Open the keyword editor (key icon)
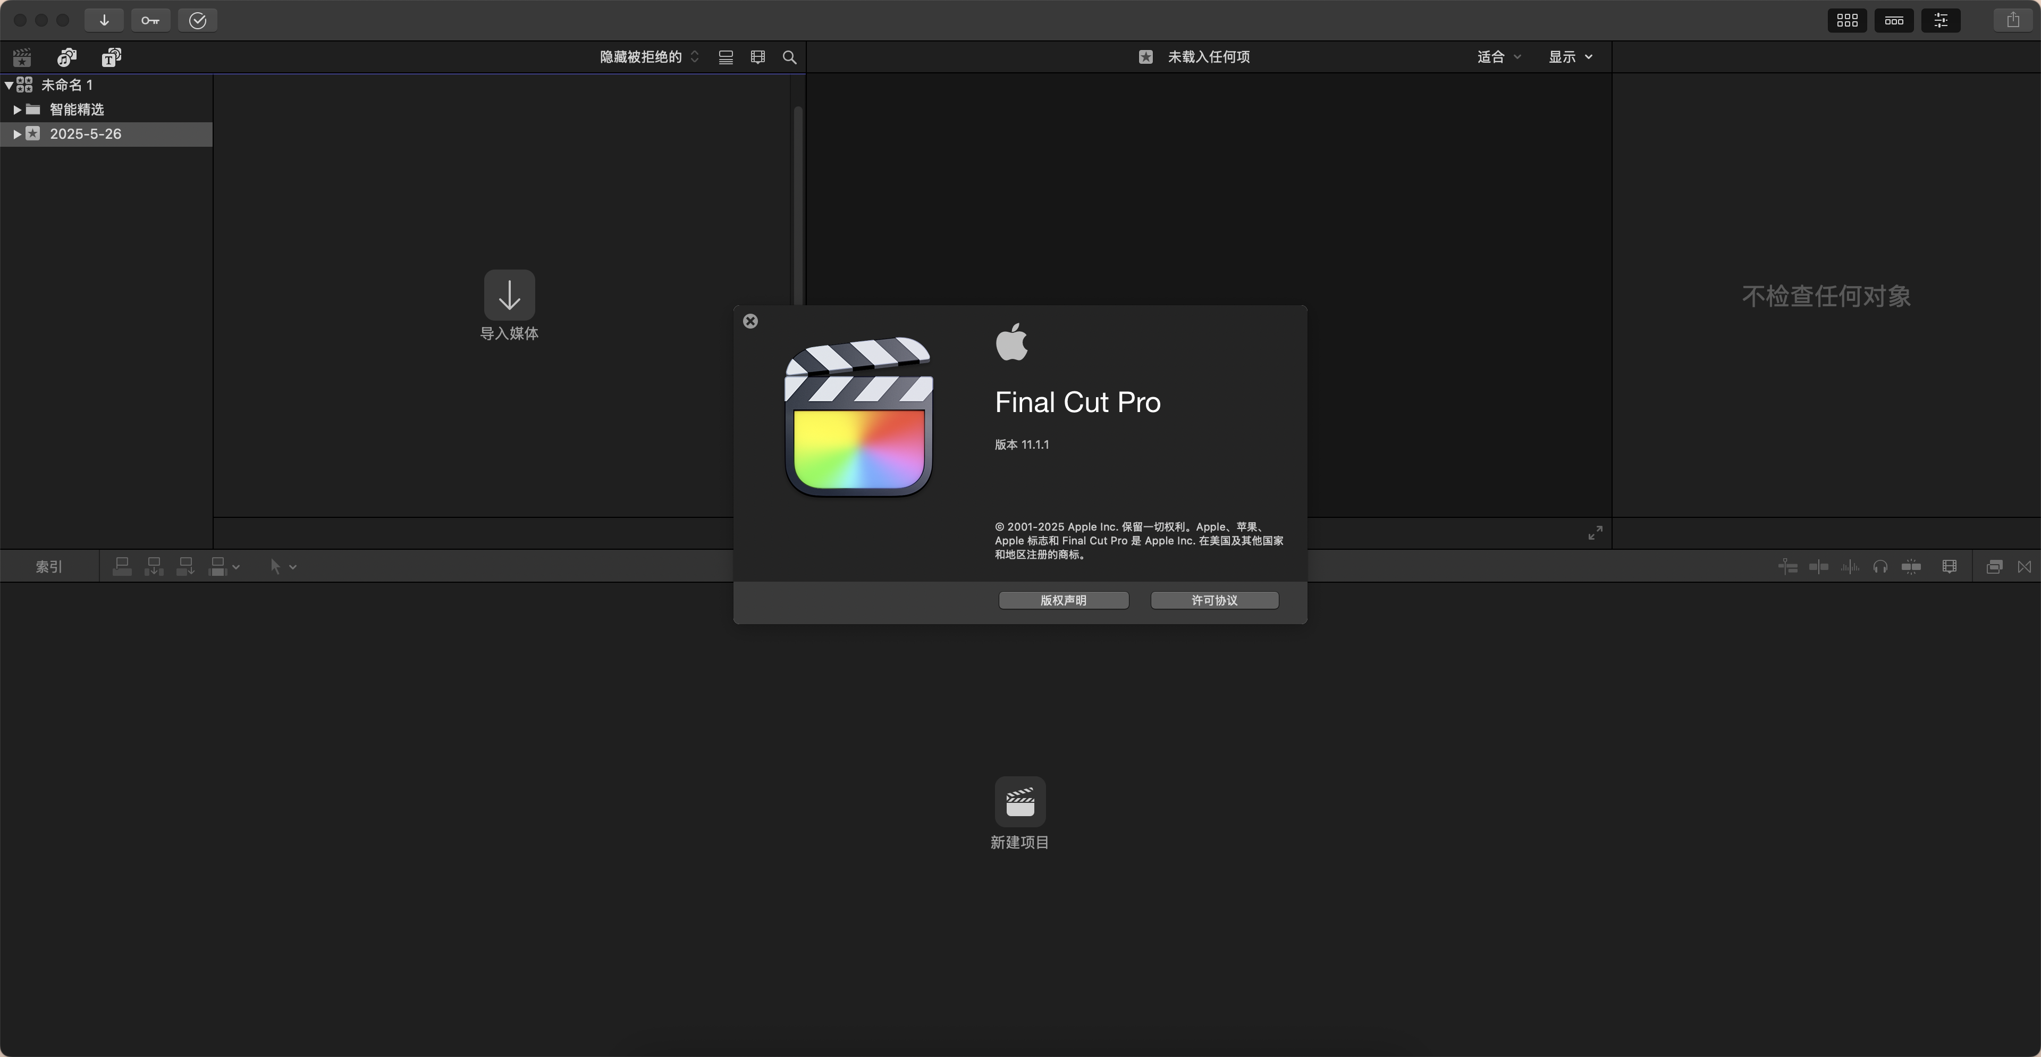Viewport: 2041px width, 1057px height. (150, 20)
